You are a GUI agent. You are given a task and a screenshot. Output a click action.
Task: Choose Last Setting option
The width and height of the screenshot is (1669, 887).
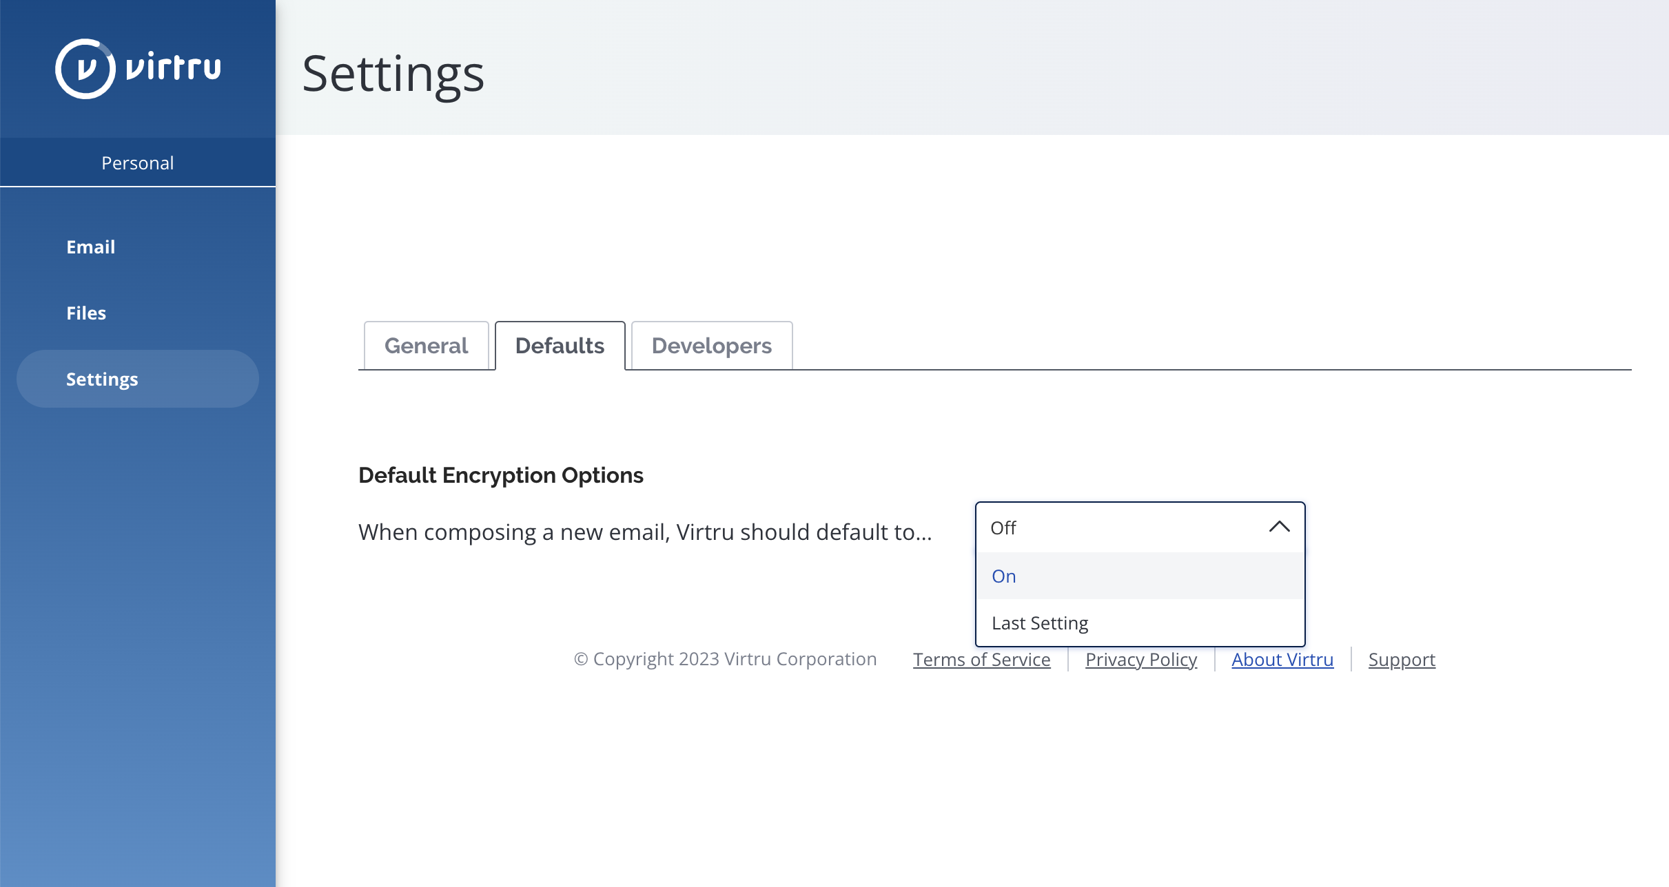(x=1140, y=623)
